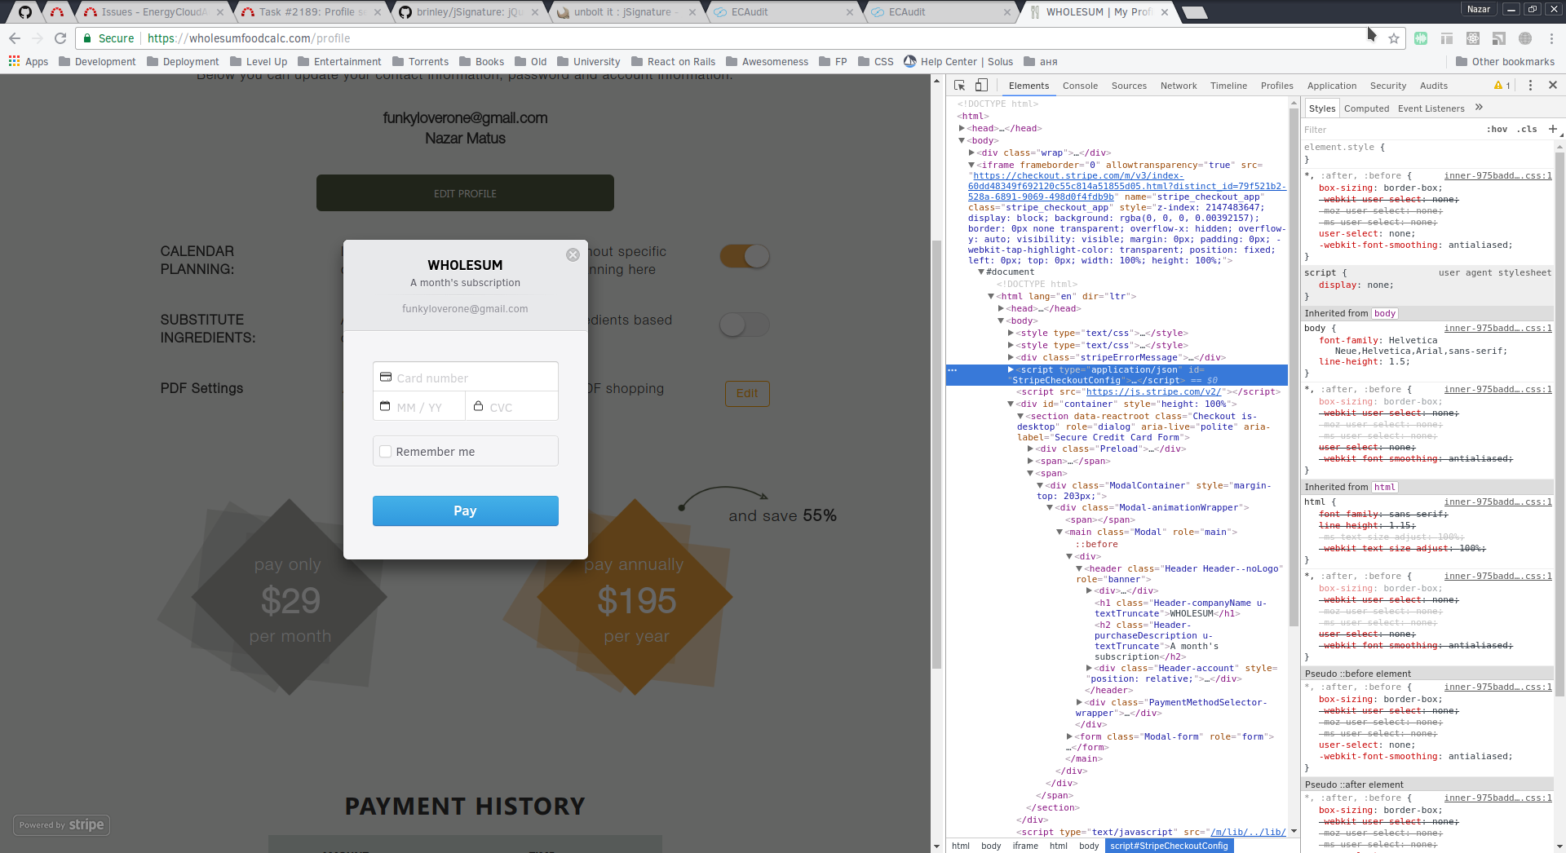Click the globe extension icon
This screenshot has width=1566, height=853.
click(x=1525, y=38)
